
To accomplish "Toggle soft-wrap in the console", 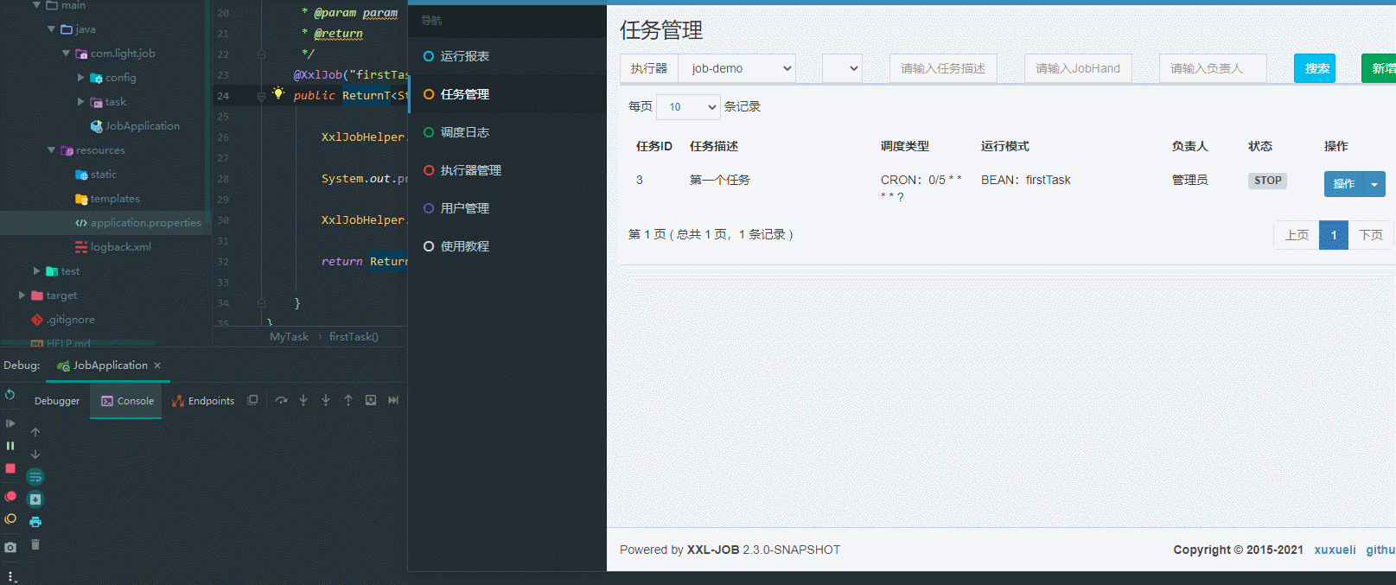I will pyautogui.click(x=35, y=477).
